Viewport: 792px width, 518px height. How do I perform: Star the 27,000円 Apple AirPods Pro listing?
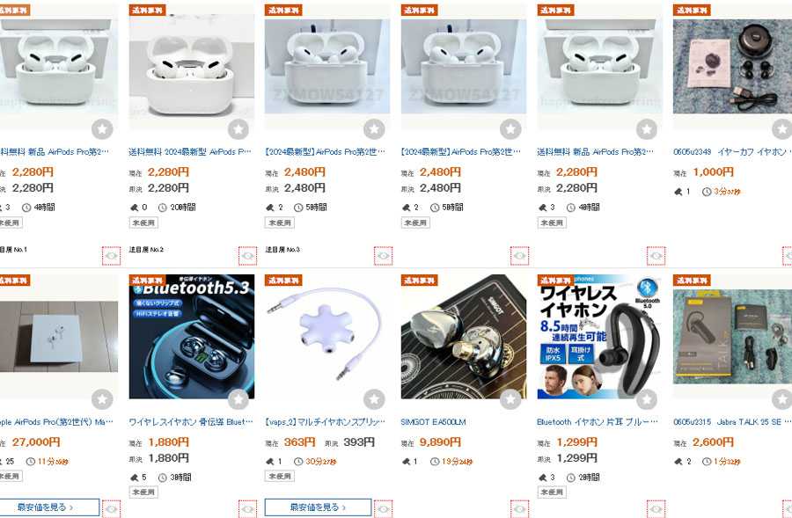(102, 399)
